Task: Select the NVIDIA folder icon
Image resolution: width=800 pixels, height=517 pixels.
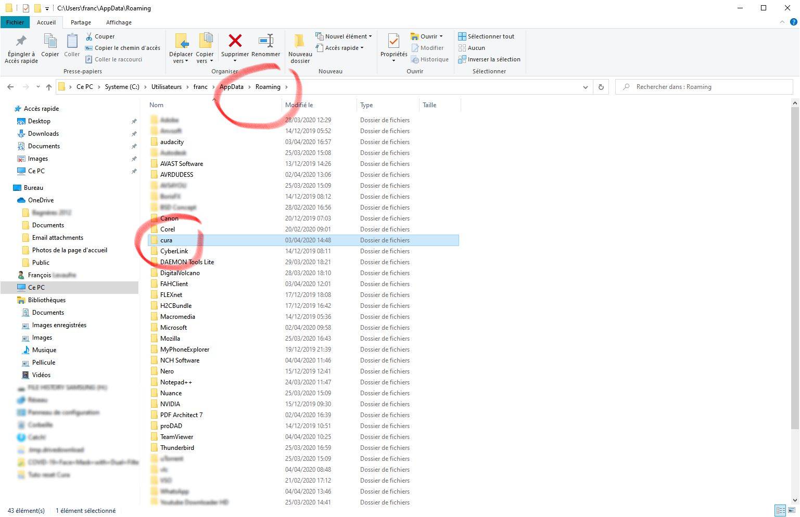Action: 154,404
